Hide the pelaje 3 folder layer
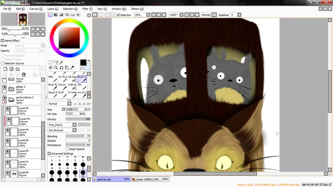The width and height of the screenshot is (333, 187). click(4, 87)
